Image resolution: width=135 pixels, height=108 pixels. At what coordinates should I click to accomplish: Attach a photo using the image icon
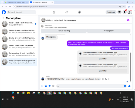[x=46, y=86]
